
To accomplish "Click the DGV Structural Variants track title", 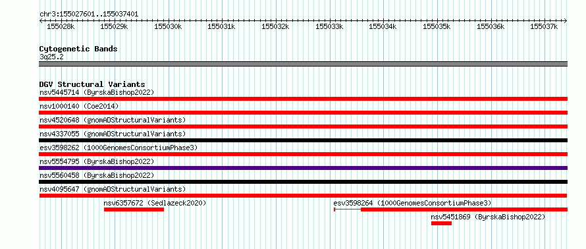I will pos(92,84).
